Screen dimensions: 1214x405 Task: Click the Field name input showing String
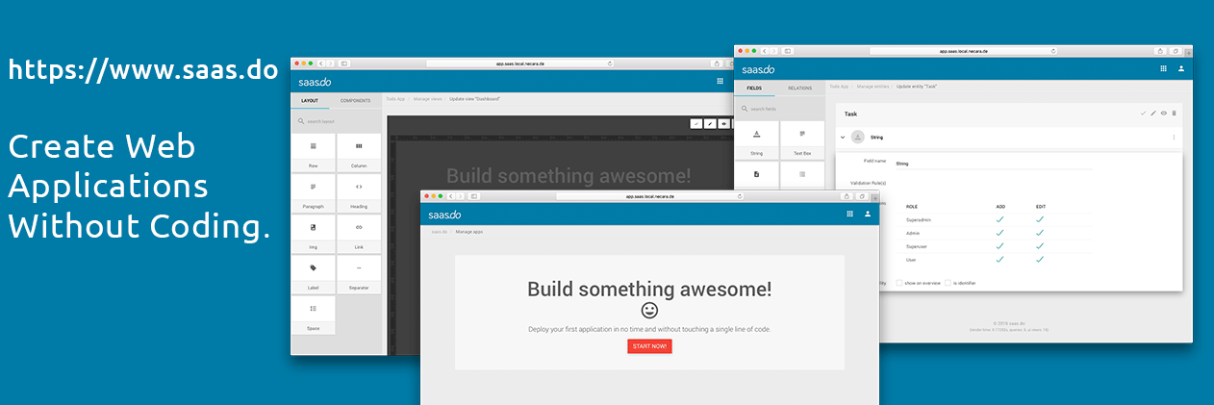[x=993, y=164]
